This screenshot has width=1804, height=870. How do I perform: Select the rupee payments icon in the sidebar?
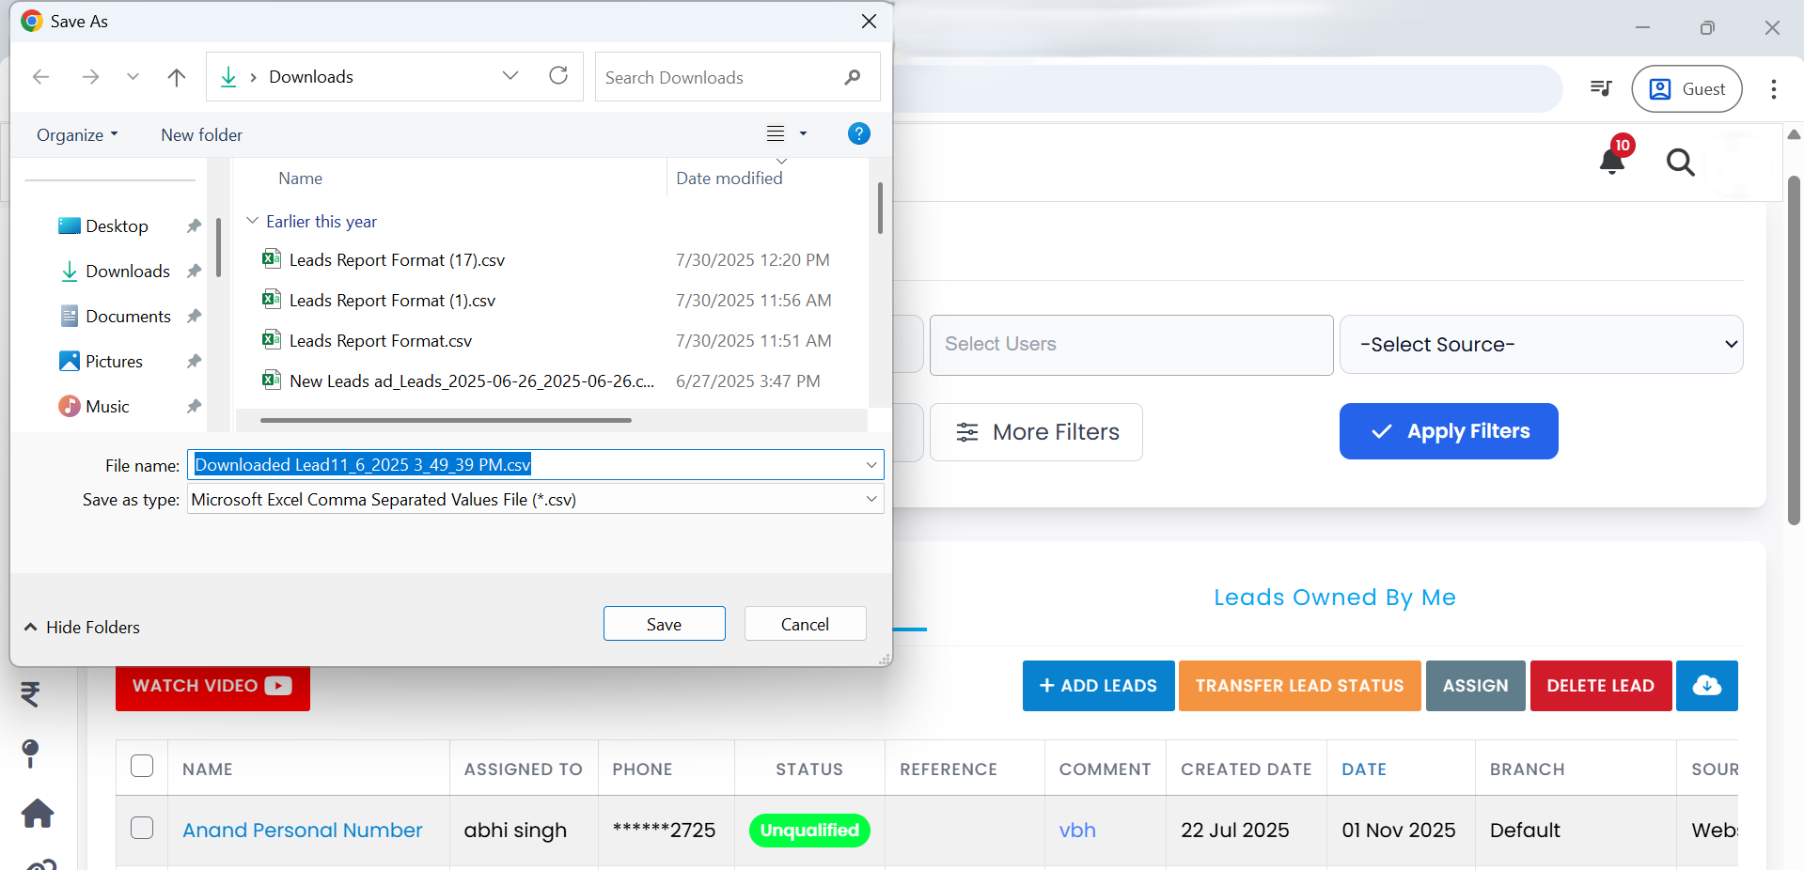[x=31, y=695]
